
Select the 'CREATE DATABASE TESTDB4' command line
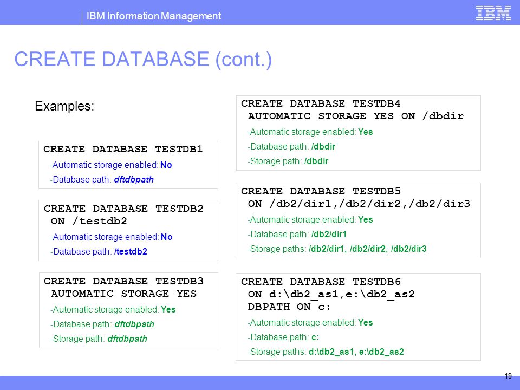click(321, 104)
